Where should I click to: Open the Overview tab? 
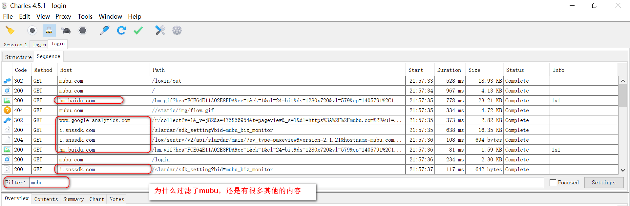(x=17, y=198)
